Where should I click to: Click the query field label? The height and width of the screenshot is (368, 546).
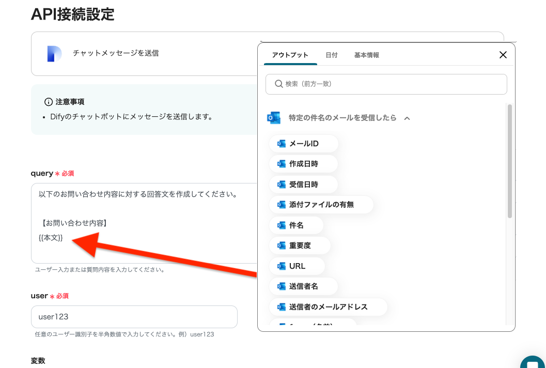point(42,174)
